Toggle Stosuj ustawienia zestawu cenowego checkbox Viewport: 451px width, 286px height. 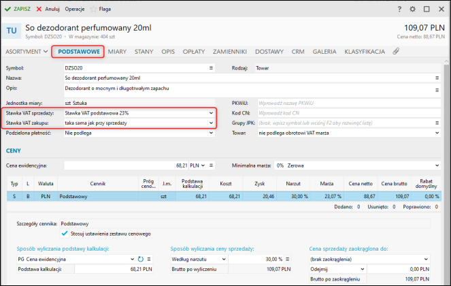click(65, 233)
